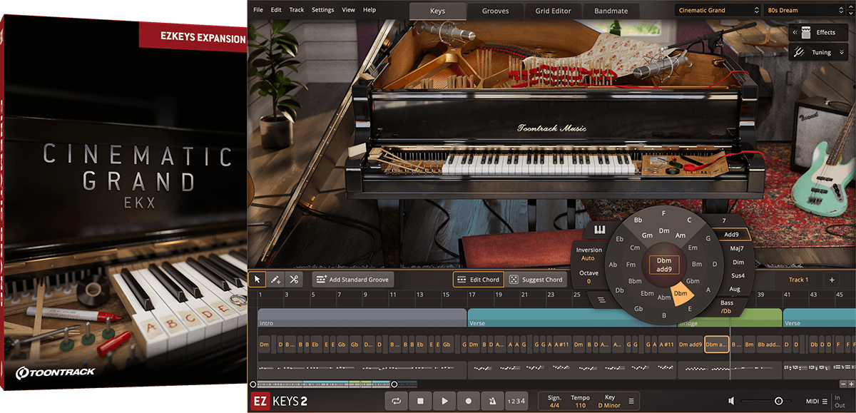
Task: Open the MIDI settings menu
Action: [x=816, y=402]
